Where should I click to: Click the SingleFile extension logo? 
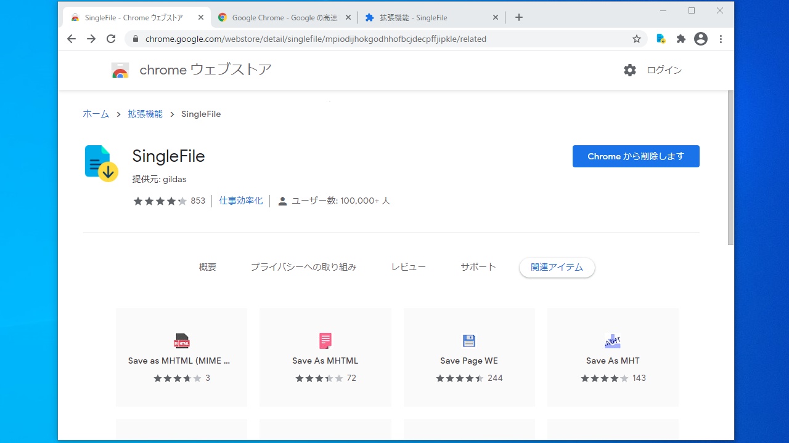(x=101, y=164)
